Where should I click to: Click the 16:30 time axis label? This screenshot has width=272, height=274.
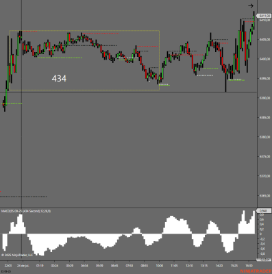coord(249,266)
